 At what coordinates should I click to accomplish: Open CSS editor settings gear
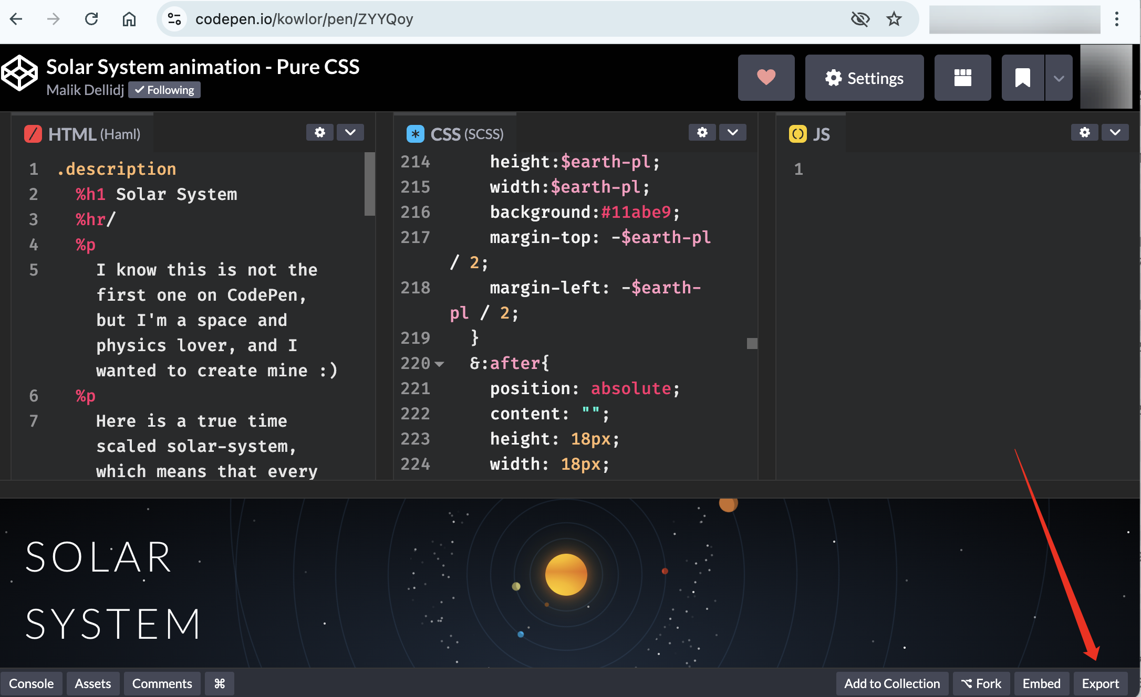point(702,132)
